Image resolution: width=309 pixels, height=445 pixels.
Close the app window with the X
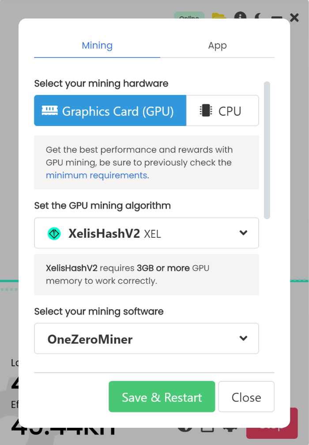click(294, 18)
